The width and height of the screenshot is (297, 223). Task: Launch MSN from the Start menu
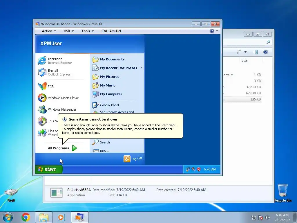click(x=46, y=86)
